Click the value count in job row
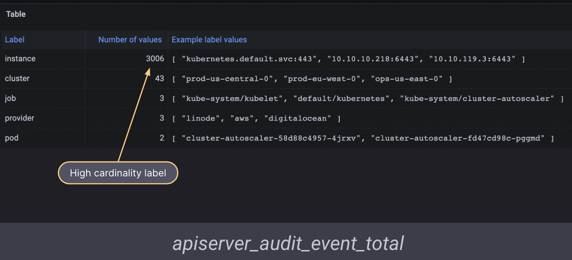The image size is (572, 260). 162,98
